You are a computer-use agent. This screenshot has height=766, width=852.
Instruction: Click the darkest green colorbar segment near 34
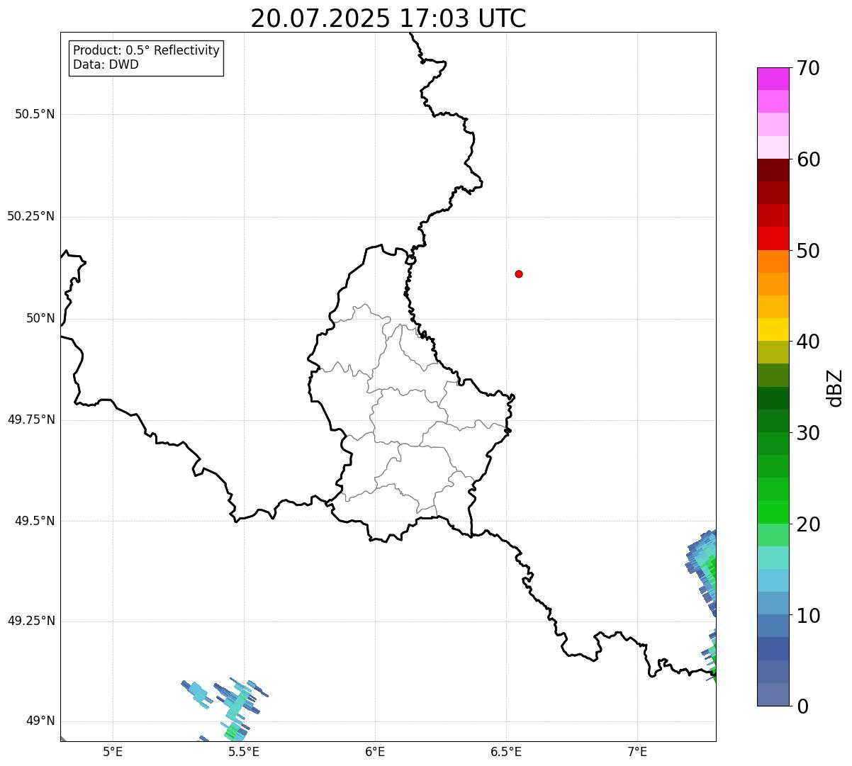[x=773, y=398]
